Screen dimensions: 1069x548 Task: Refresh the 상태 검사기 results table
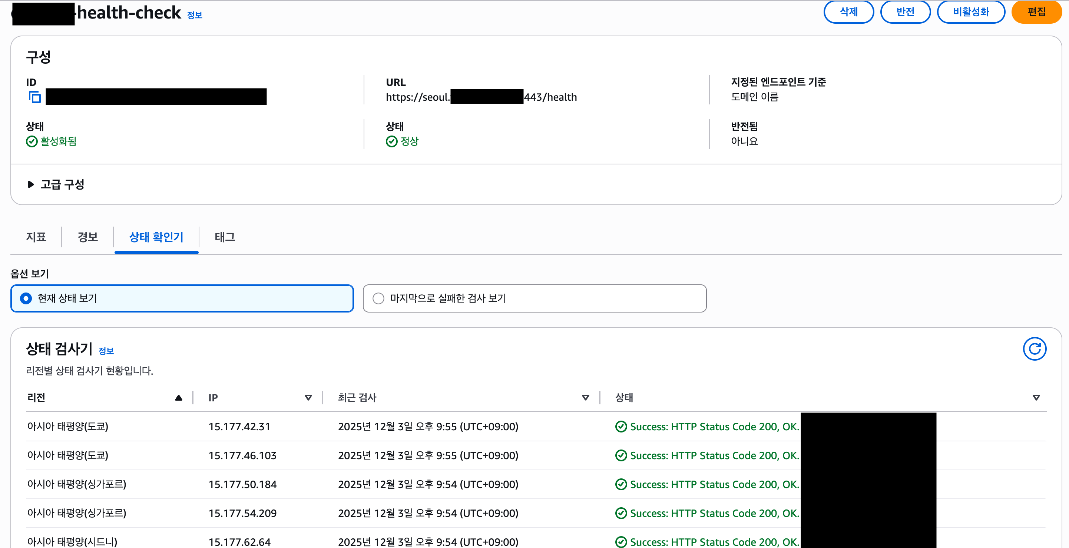(x=1035, y=349)
